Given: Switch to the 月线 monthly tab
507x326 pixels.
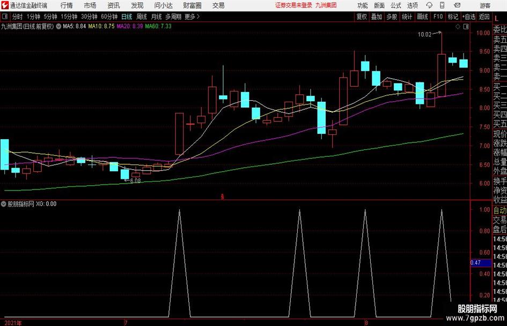Looking at the screenshot, I should pyautogui.click(x=157, y=17).
